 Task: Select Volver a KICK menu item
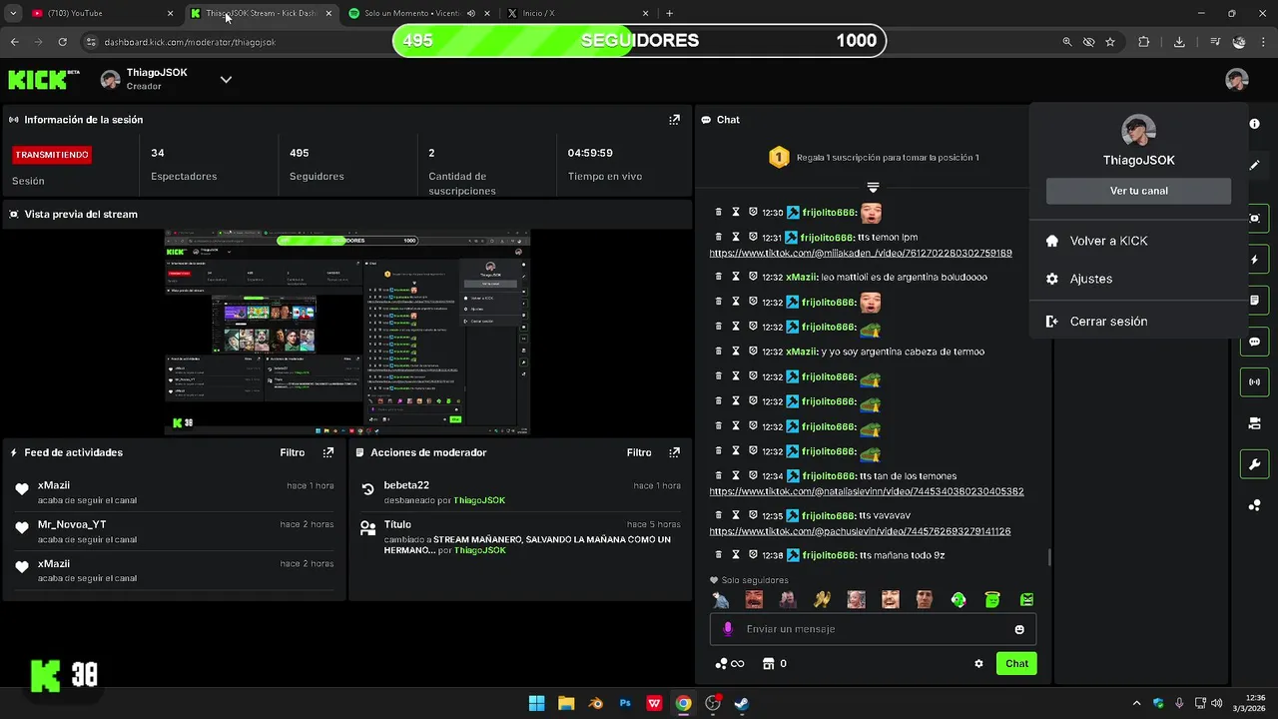1138,241
